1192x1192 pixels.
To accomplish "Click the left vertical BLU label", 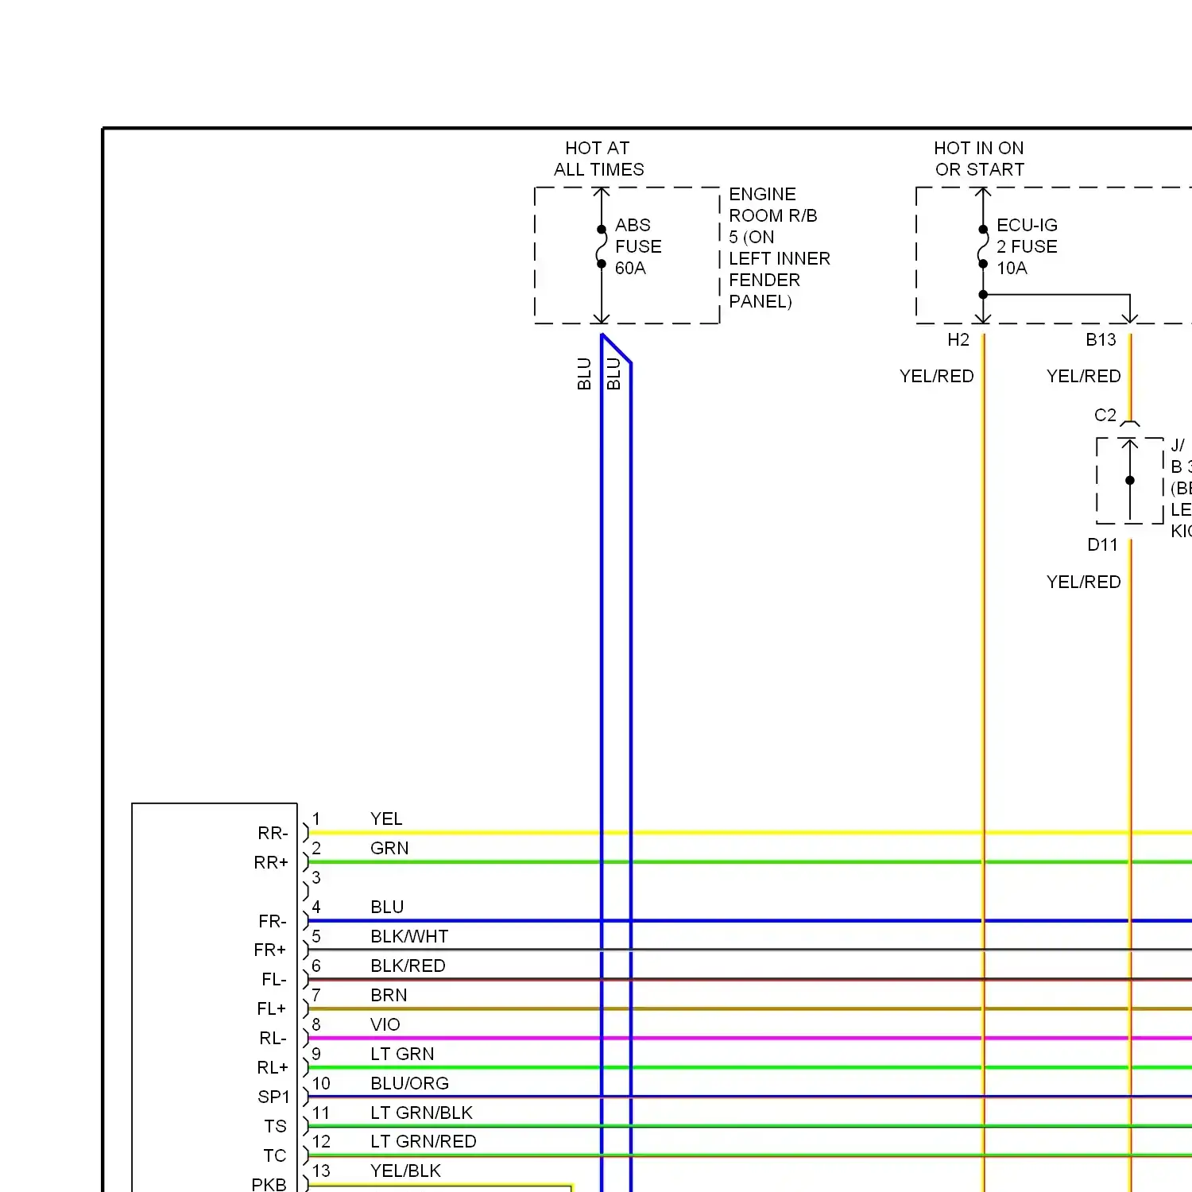I will click(585, 374).
